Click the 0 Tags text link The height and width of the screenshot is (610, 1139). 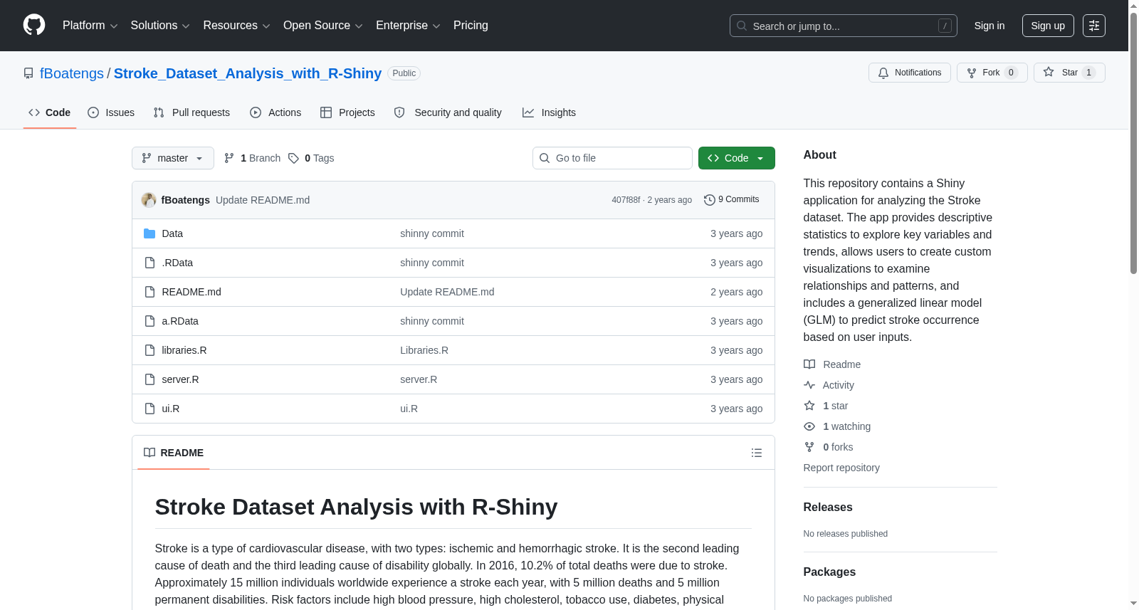[x=319, y=158]
